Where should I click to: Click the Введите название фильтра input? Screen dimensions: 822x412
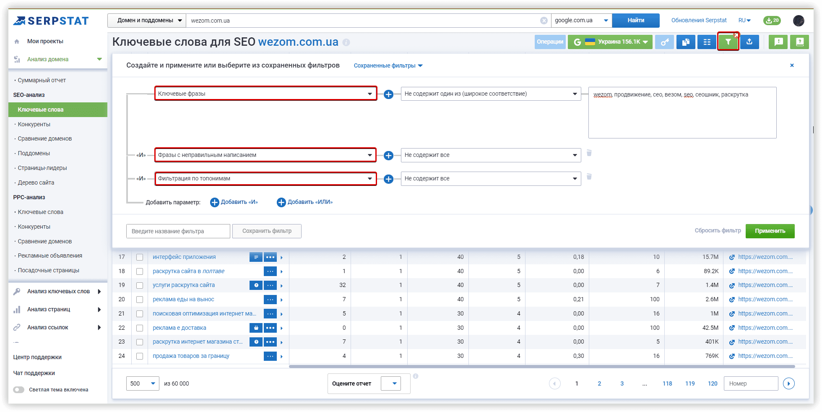178,231
